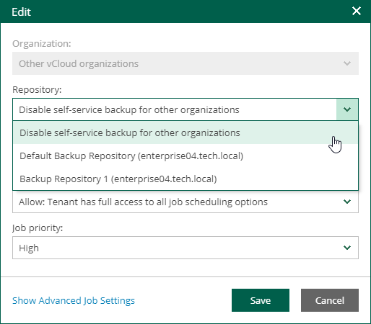Click the chevron of the job scheduling dropdown
The image size is (371, 324).
(x=347, y=202)
